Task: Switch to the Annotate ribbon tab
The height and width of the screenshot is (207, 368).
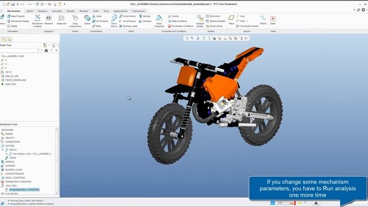Action: click(57, 11)
